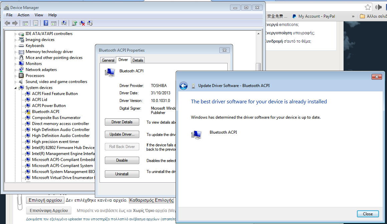Click the Forward arrow in Device Manager toolbar
This screenshot has height=224, width=387.
point(15,23)
